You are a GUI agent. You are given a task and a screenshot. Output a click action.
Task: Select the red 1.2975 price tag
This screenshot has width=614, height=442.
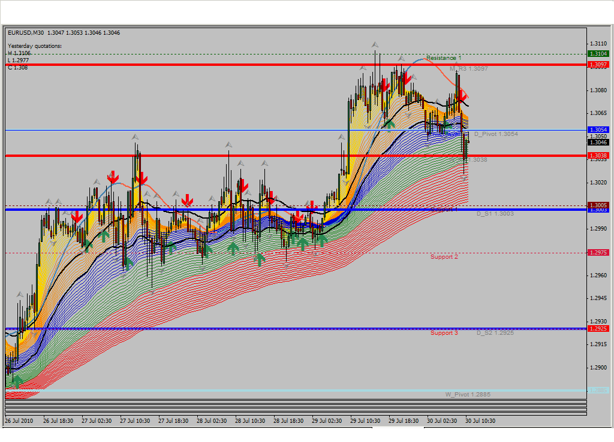tap(598, 252)
